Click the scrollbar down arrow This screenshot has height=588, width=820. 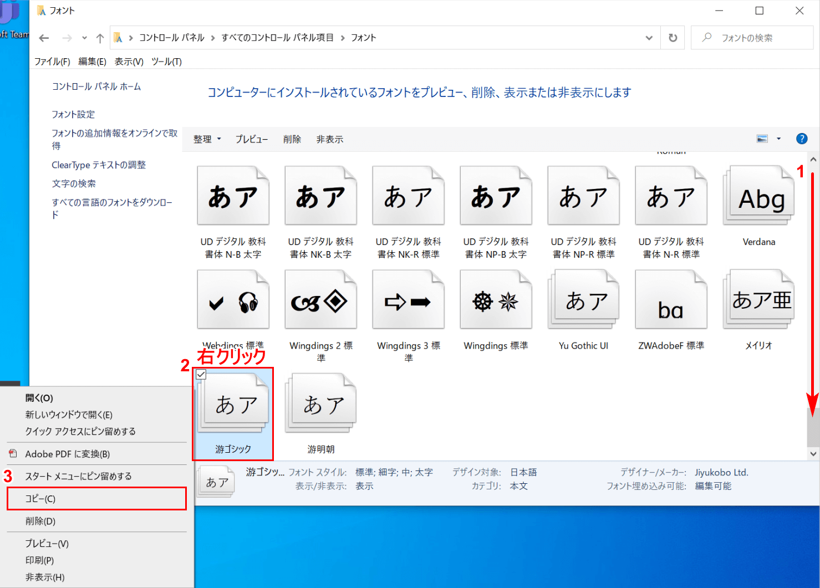coord(813,454)
